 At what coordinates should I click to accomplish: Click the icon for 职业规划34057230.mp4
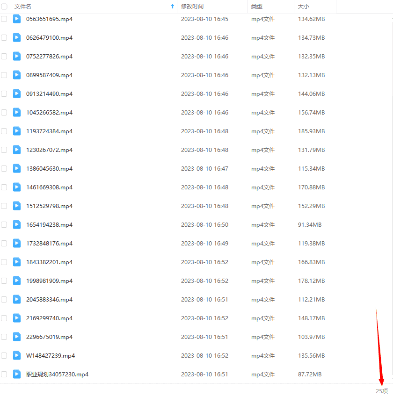pos(17,374)
